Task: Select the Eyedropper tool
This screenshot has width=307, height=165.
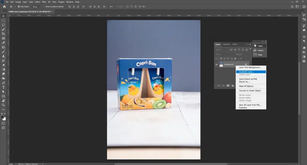Action: (x=3, y=43)
